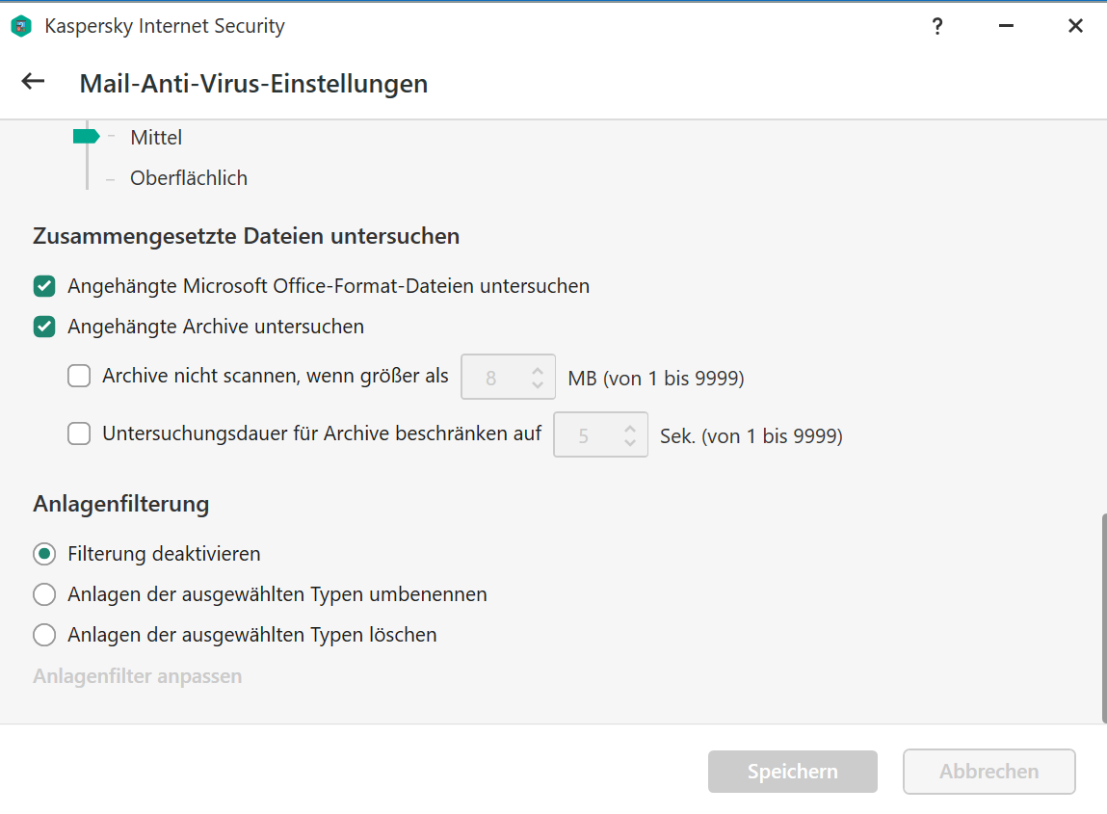Uncheck Angehängte Archive untersuchen
The width and height of the screenshot is (1107, 814).
44,327
